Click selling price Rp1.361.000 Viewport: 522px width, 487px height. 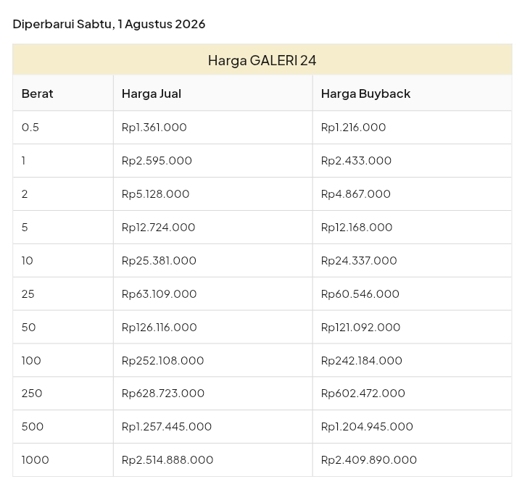coord(154,127)
